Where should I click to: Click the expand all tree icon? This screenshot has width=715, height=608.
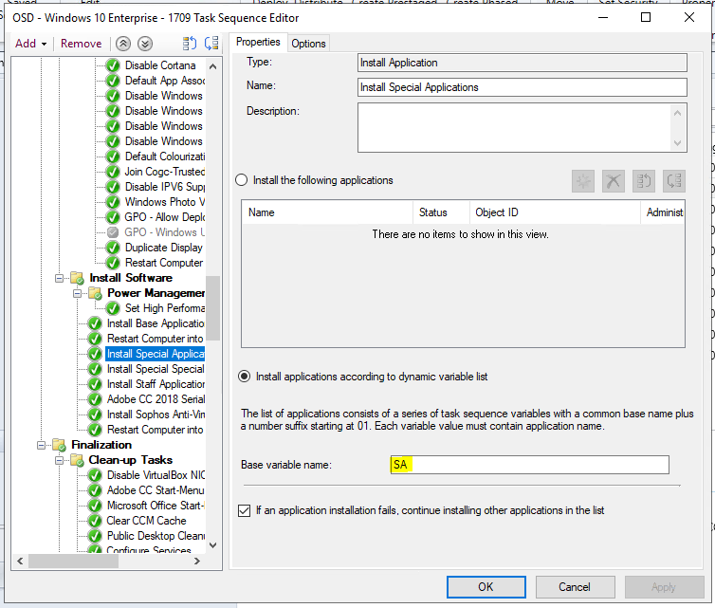(190, 44)
